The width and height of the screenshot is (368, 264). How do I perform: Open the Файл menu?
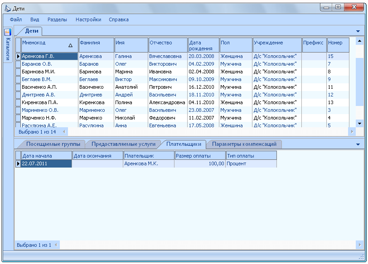[x=16, y=19]
